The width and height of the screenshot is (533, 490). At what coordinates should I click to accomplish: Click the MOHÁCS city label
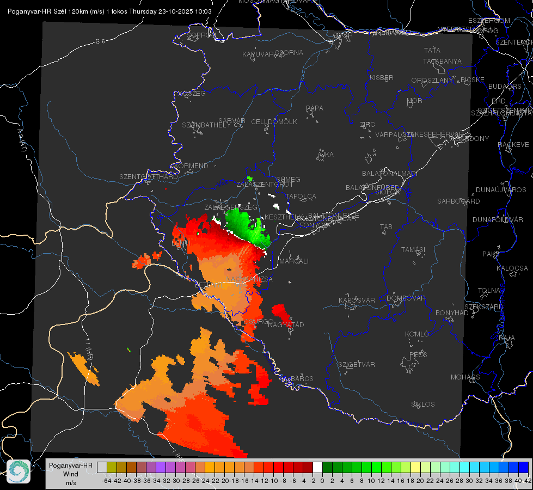465,377
